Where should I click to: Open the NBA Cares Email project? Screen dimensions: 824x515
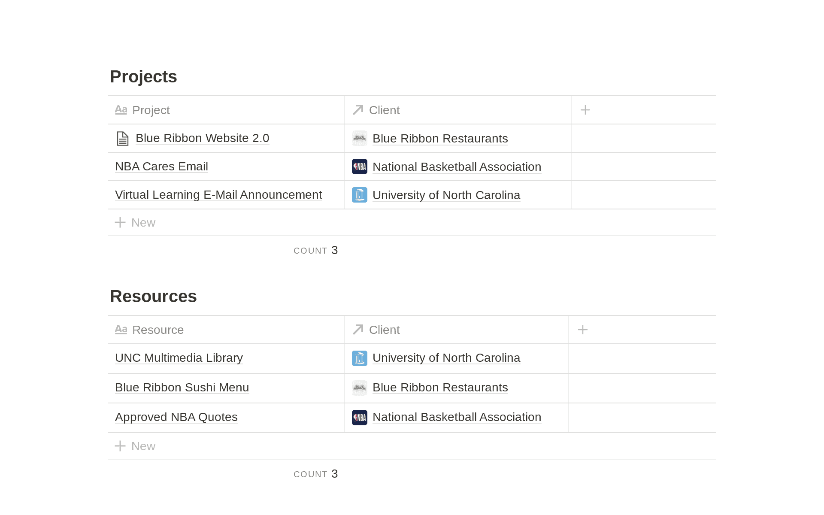(x=161, y=167)
